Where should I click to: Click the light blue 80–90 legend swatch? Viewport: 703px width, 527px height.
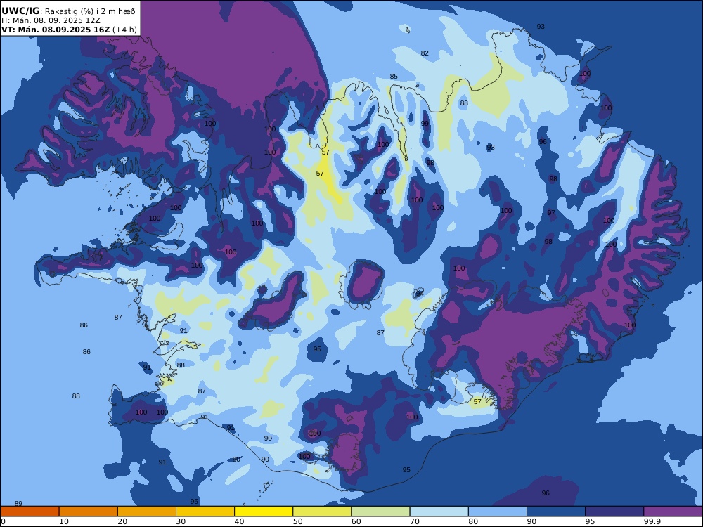click(498, 512)
